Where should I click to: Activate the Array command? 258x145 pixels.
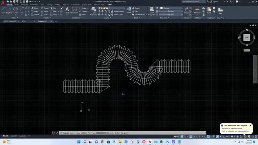click(x=54, y=14)
